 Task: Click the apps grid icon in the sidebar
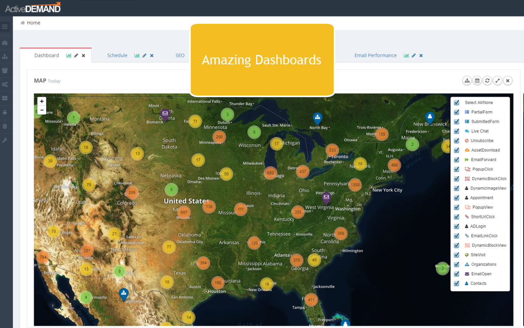[x=5, y=98]
